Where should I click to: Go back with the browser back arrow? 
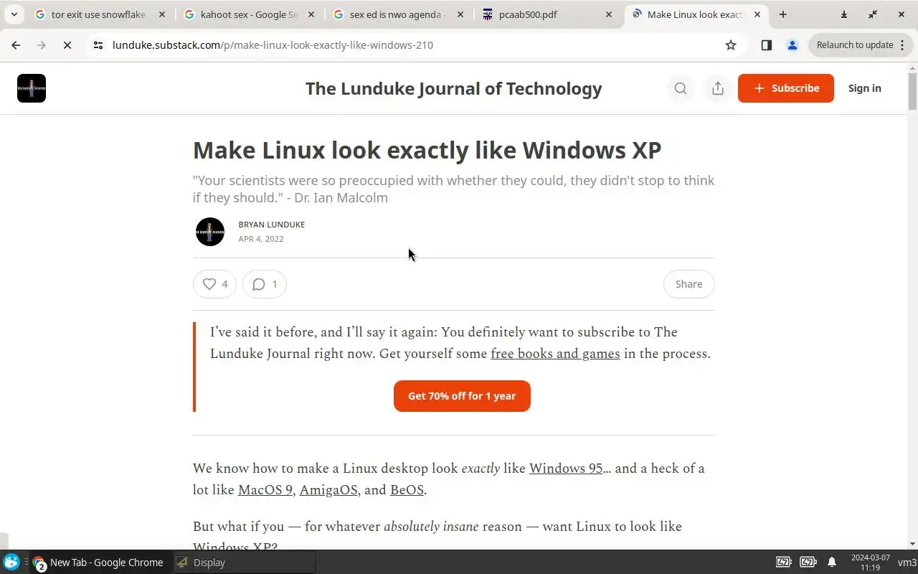pos(16,45)
